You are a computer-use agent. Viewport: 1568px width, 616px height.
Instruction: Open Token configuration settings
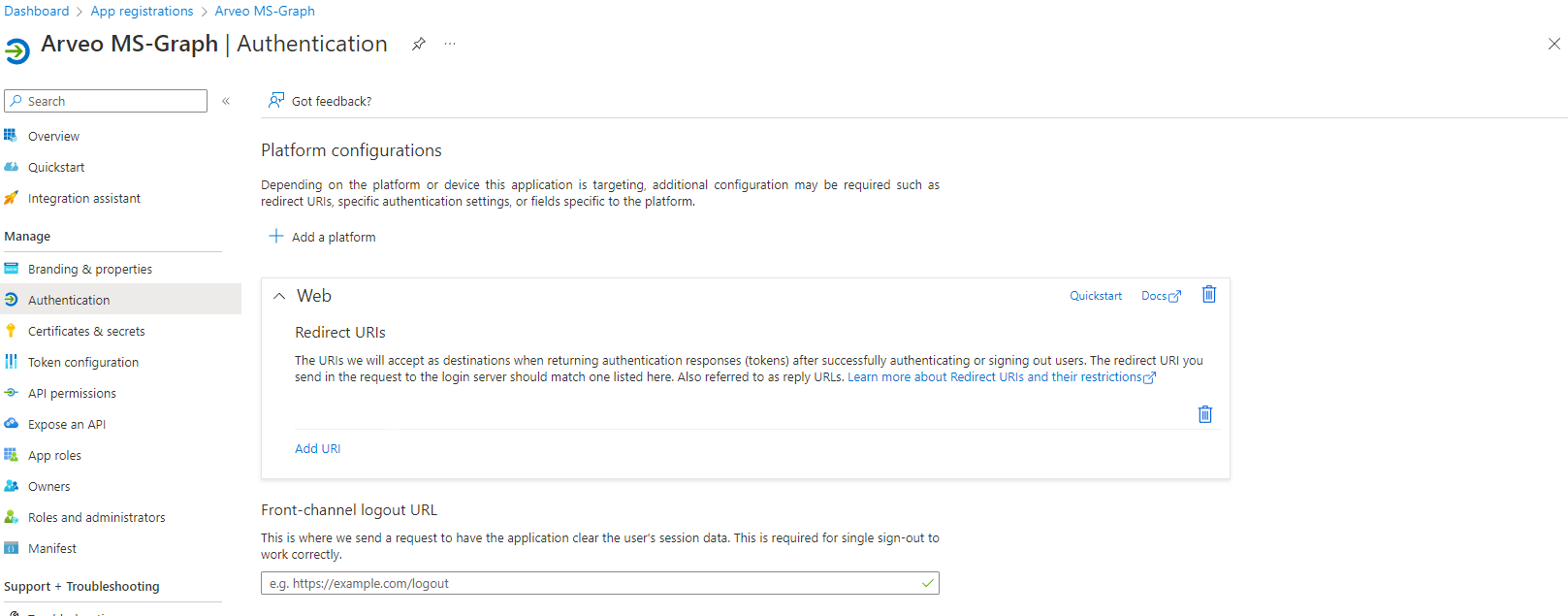(83, 362)
